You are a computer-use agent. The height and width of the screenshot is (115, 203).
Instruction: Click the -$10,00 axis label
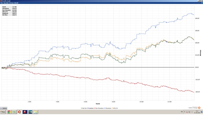point(197,80)
